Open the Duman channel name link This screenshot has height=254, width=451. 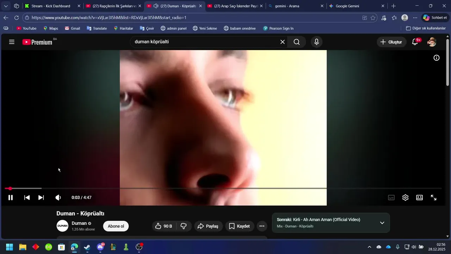click(x=79, y=223)
